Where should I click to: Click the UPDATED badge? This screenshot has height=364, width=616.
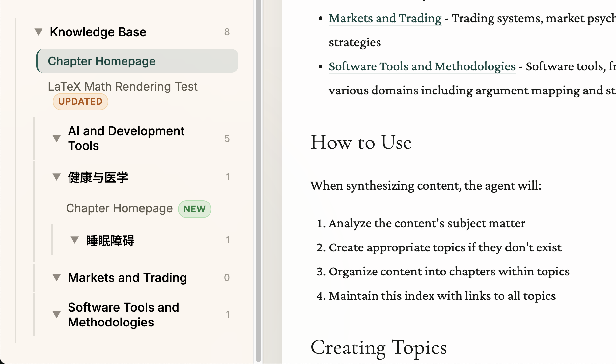[x=80, y=102]
